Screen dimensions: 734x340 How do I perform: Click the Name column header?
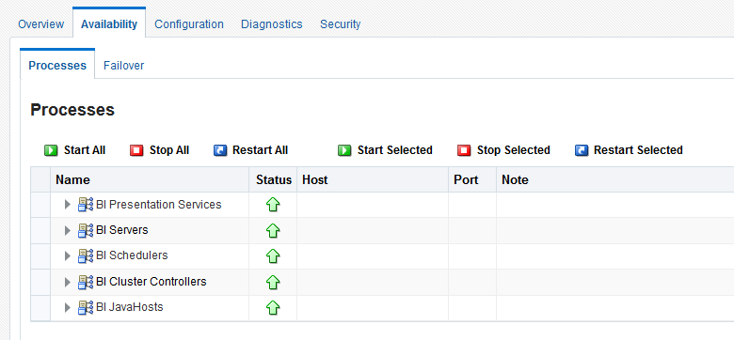150,179
